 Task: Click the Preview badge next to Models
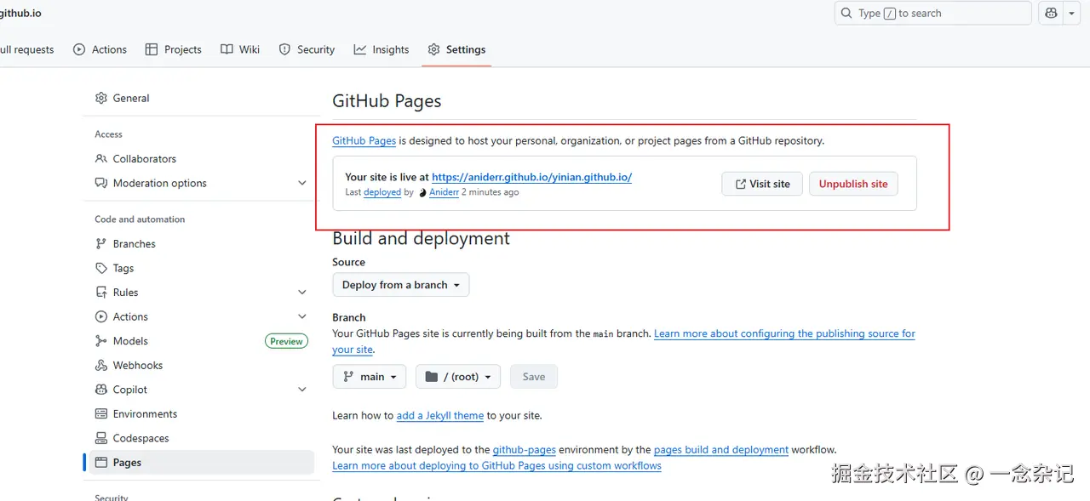(286, 341)
